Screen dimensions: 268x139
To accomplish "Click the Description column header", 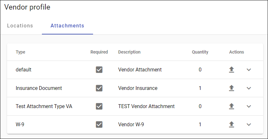I will tap(130, 52).
